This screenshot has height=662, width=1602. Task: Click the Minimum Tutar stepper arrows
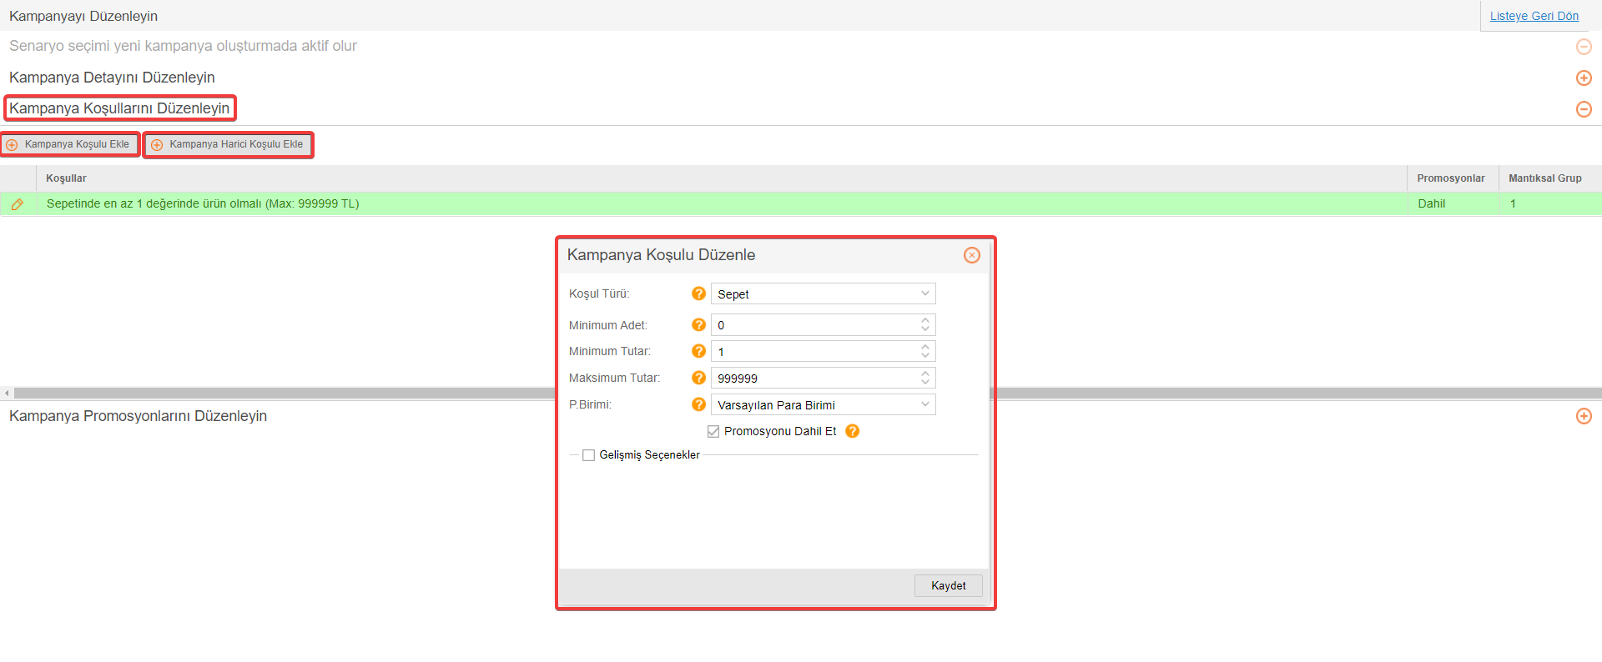pyautogui.click(x=925, y=351)
